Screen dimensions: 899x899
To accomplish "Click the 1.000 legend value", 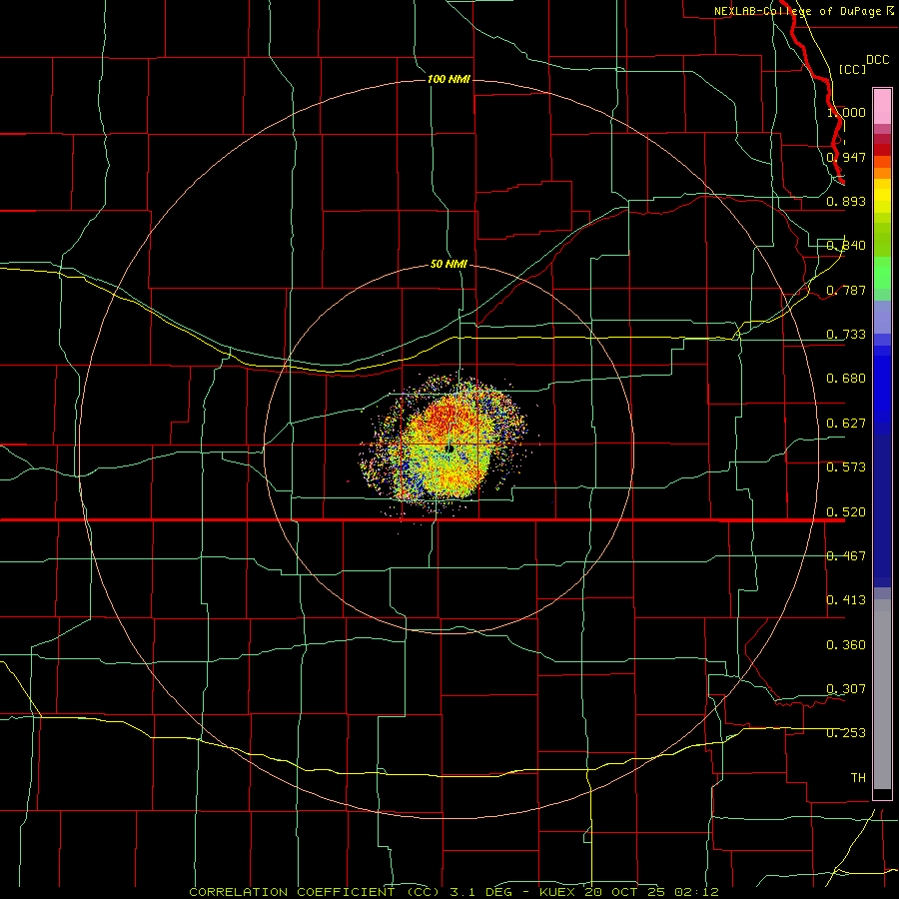I will (x=846, y=112).
